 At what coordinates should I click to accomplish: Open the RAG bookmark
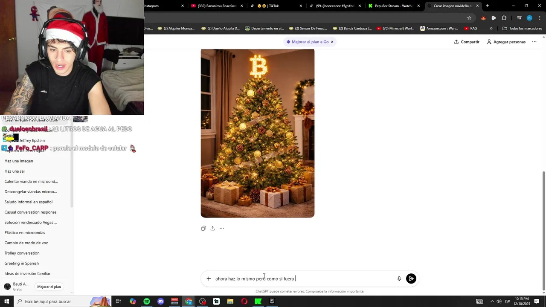pyautogui.click(x=470, y=29)
